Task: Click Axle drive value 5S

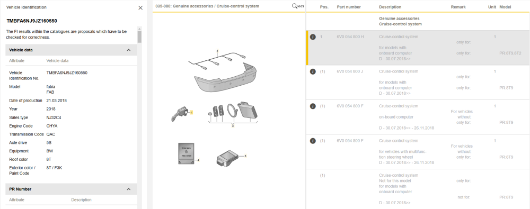Action: [49, 143]
